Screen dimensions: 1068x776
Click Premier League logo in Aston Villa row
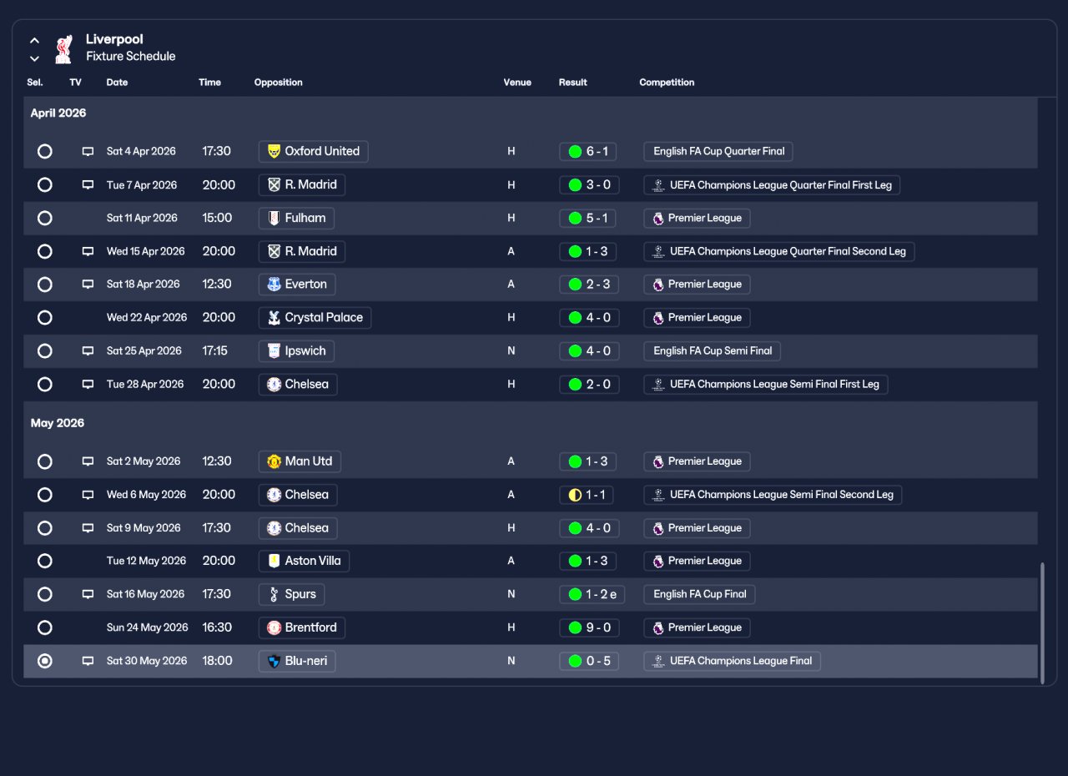pos(658,561)
